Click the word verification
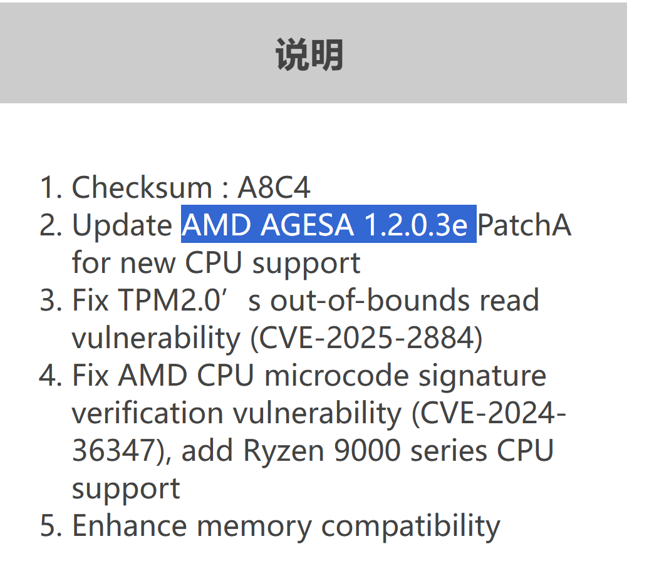This screenshot has height=576, width=664. point(147,413)
